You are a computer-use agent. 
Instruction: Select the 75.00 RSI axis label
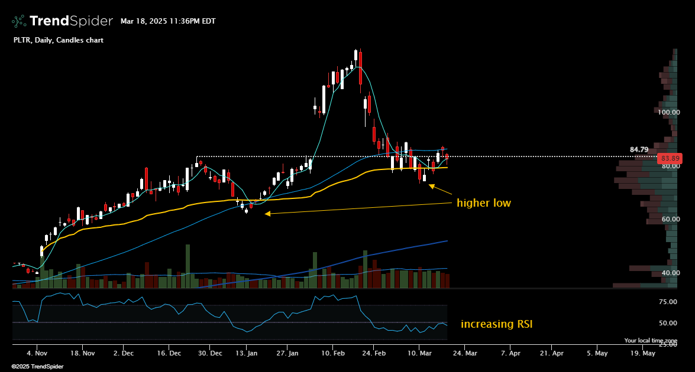pos(668,302)
